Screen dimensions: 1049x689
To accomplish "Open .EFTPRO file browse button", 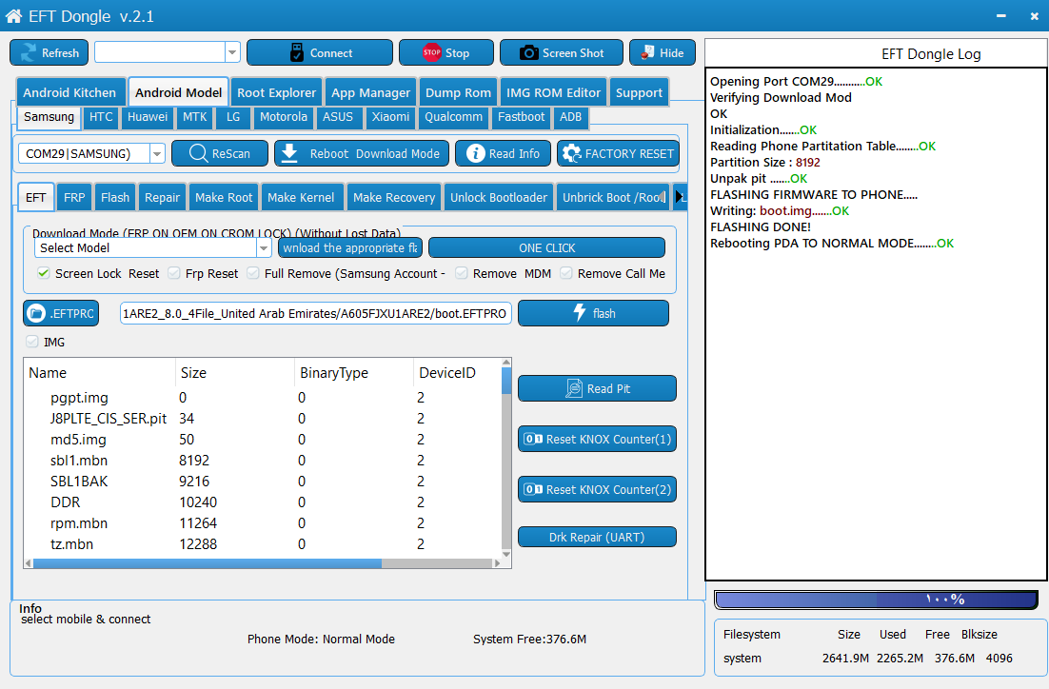I will coord(61,313).
